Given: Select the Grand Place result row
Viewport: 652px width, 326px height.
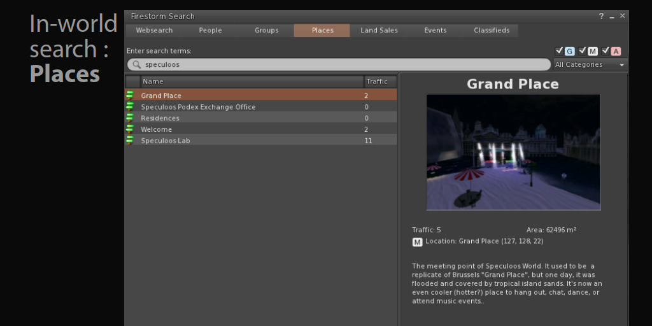Looking at the screenshot, I should pyautogui.click(x=261, y=96).
